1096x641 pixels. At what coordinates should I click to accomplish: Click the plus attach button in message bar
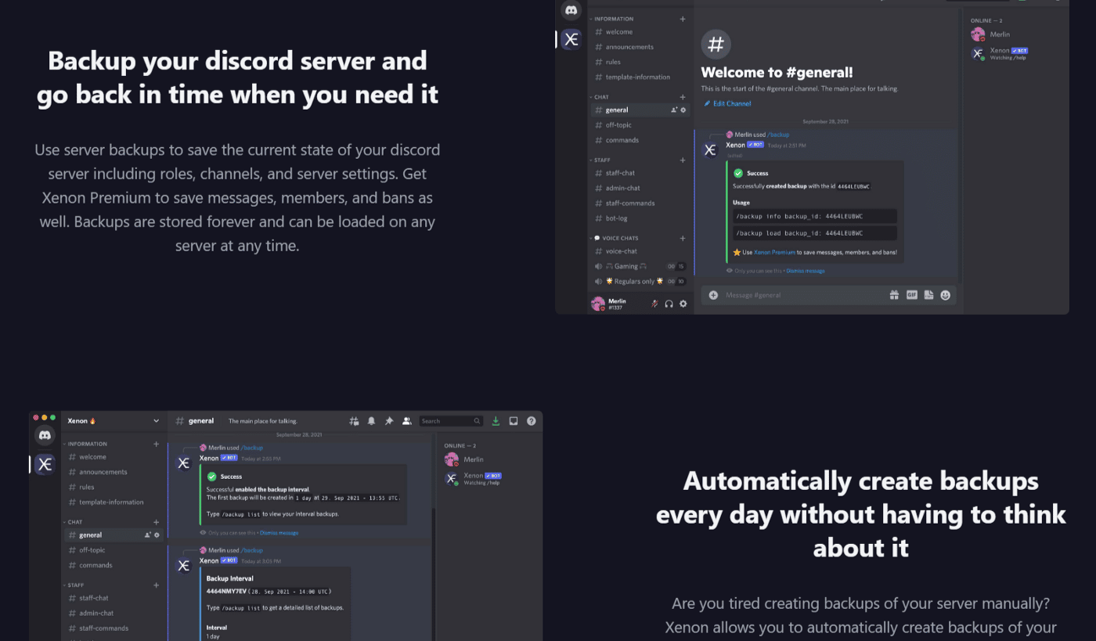coord(713,295)
